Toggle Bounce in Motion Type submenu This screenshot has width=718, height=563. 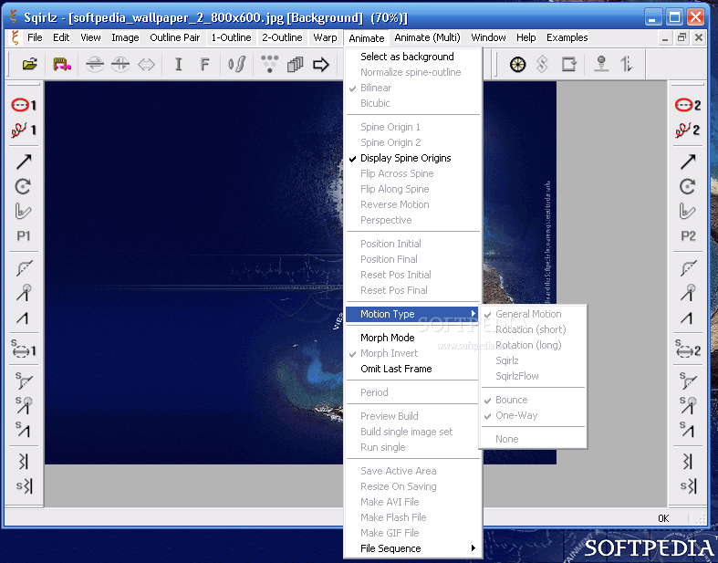coord(512,400)
